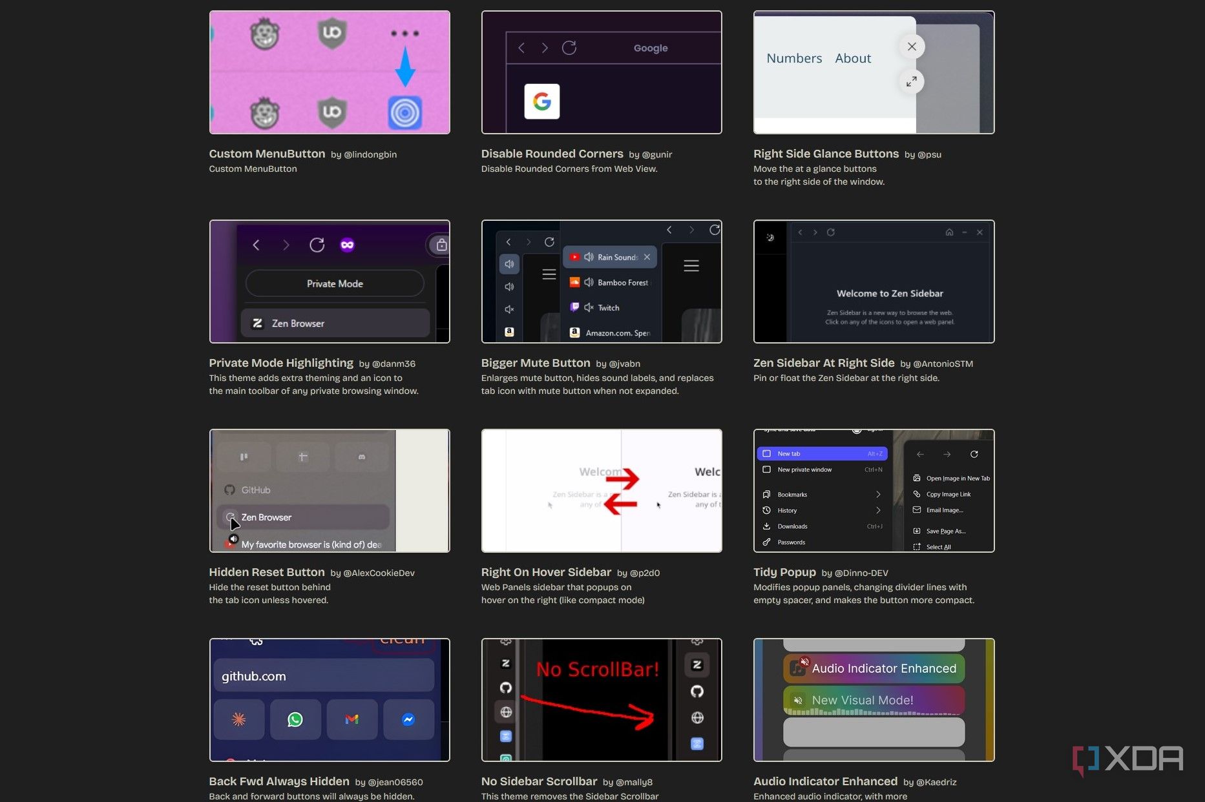The height and width of the screenshot is (802, 1205).
Task: Click author name @jvabn
Action: point(624,364)
